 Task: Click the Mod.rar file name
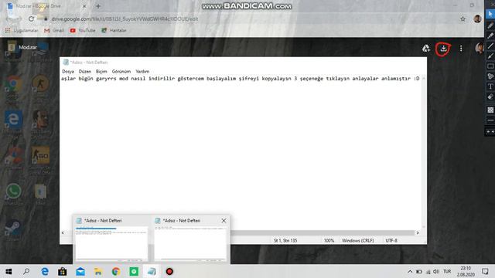pos(28,47)
